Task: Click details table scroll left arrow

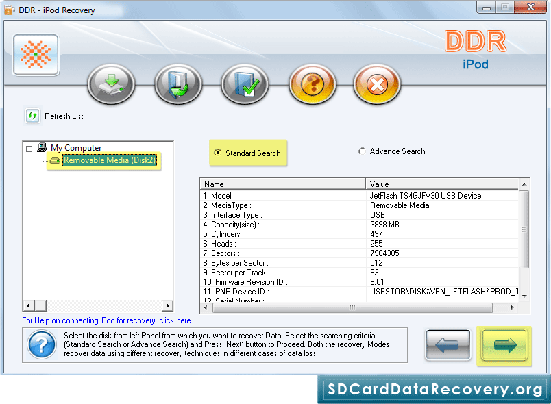Action: click(x=206, y=308)
